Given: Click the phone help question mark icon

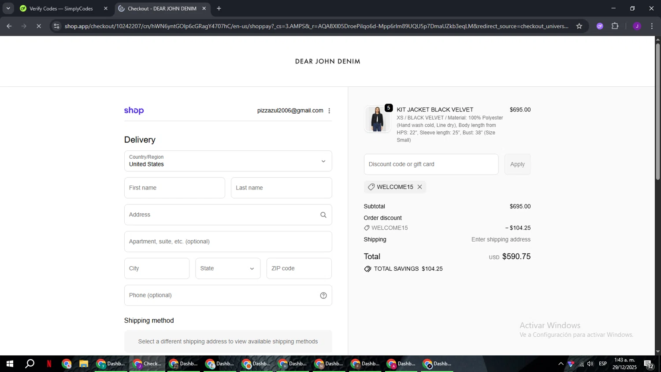Looking at the screenshot, I should coord(323,296).
